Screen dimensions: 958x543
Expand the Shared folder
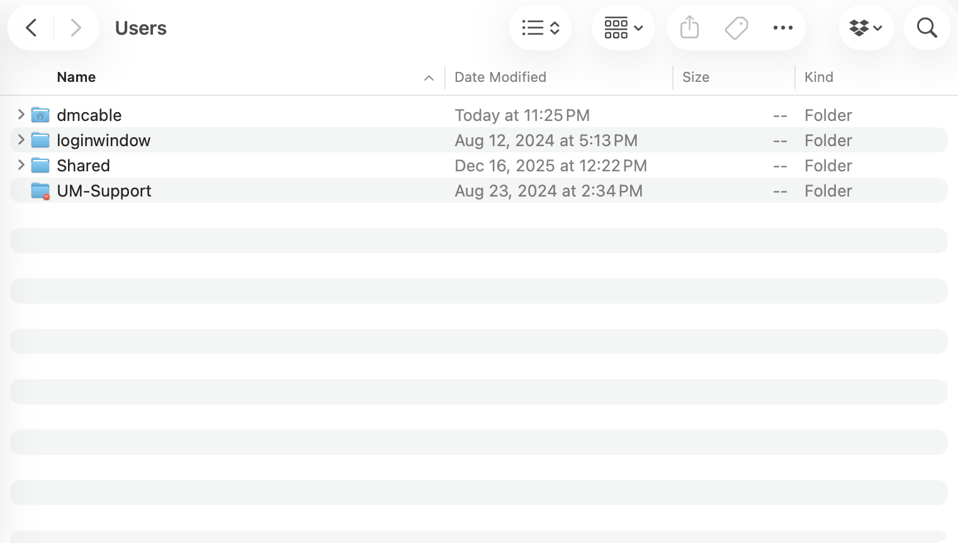tap(21, 165)
